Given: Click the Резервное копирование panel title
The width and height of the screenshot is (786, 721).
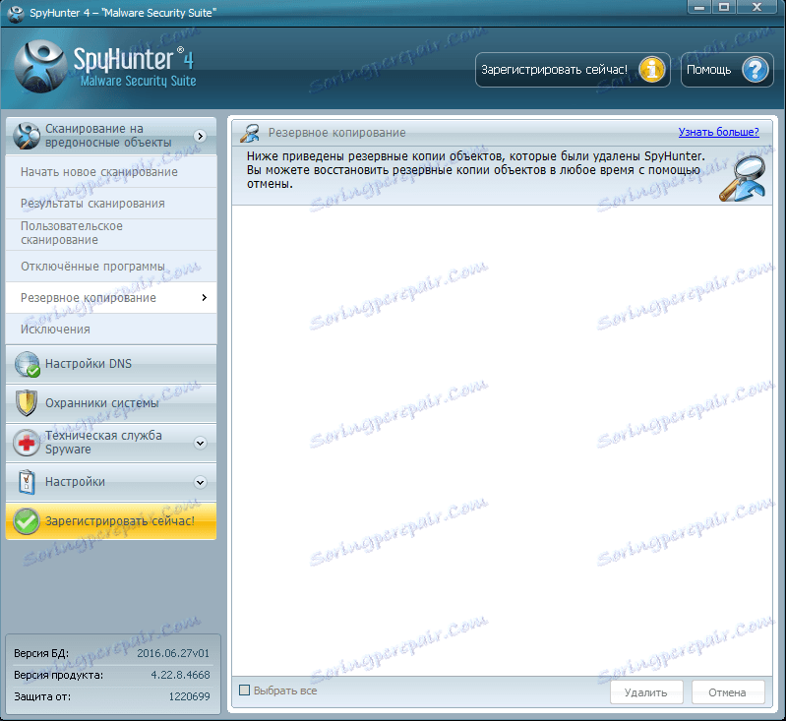Looking at the screenshot, I should [x=336, y=133].
